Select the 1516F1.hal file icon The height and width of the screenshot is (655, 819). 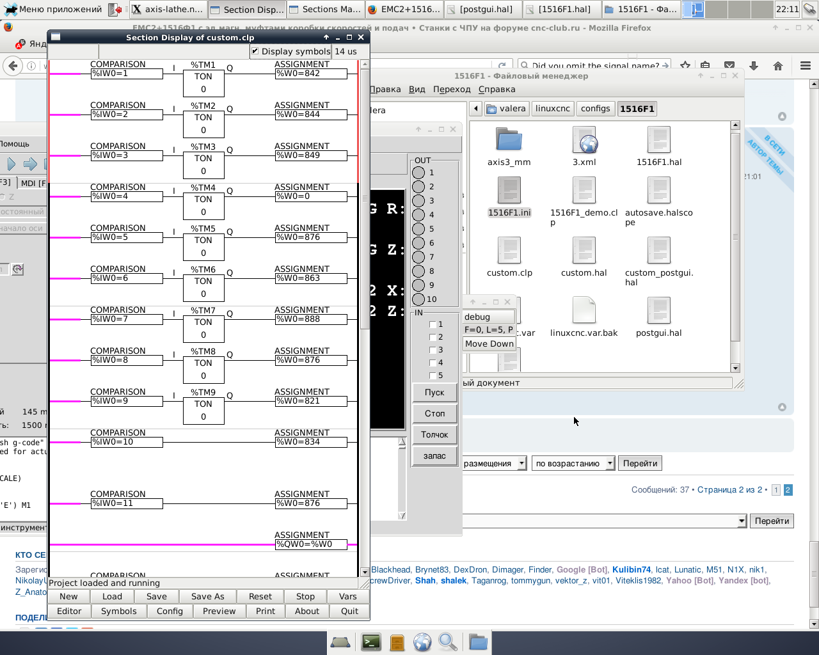click(x=658, y=139)
